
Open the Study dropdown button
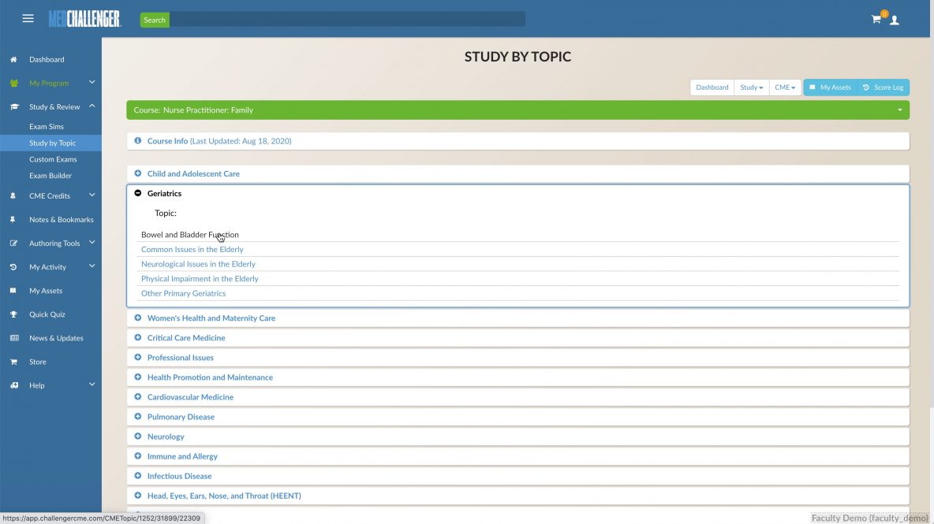coord(751,87)
